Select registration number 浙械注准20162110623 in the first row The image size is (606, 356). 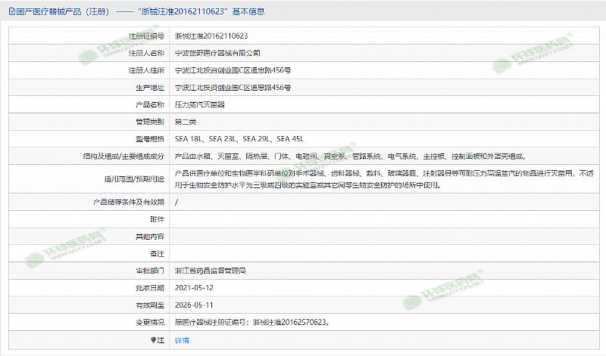[x=211, y=36]
